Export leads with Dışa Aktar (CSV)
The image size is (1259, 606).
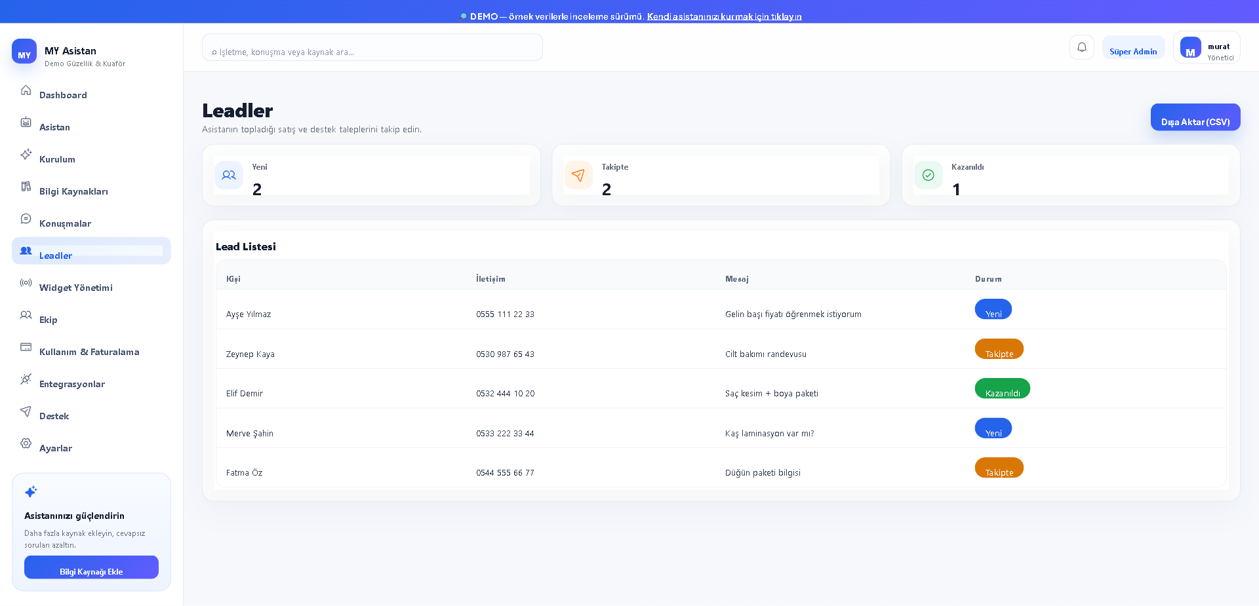[x=1195, y=117]
